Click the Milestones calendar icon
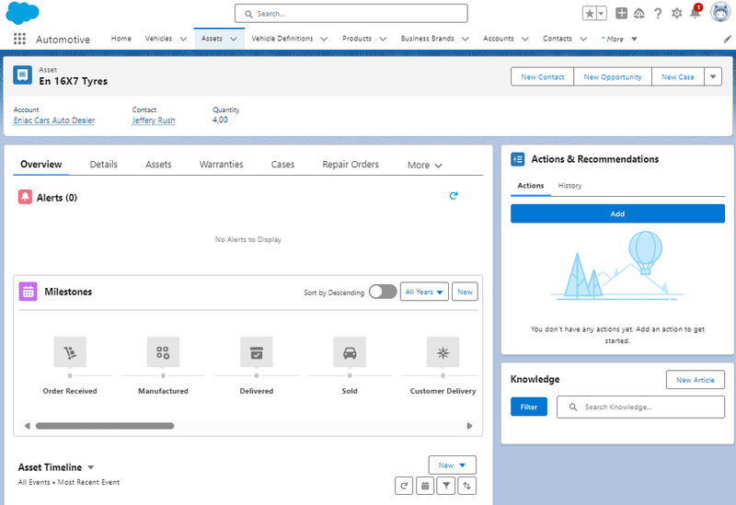Screen dimensions: 736x505 29,292
